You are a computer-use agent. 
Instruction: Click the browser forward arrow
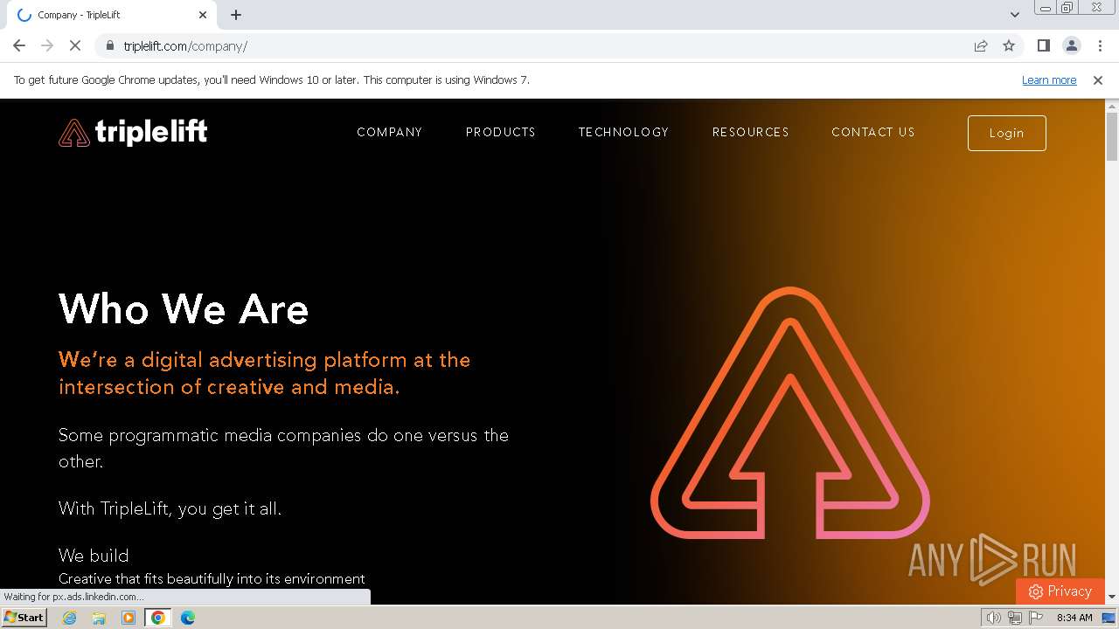(x=47, y=45)
